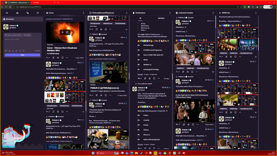Expand Federated timeline column settings toggle
The height and width of the screenshot is (156, 277).
pos(213,13)
